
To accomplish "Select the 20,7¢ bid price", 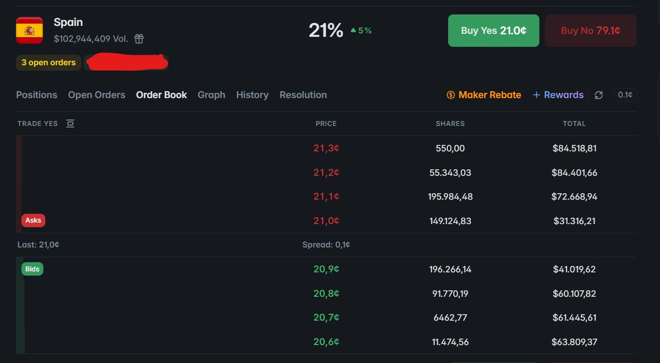I will pyautogui.click(x=326, y=317).
